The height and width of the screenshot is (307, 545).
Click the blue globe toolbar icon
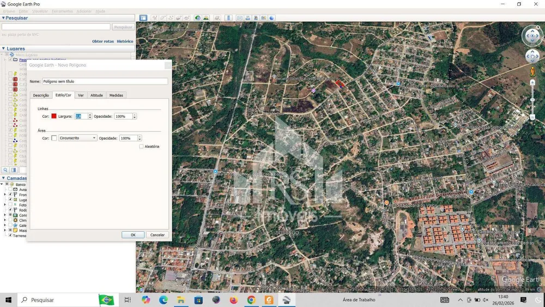(x=272, y=18)
